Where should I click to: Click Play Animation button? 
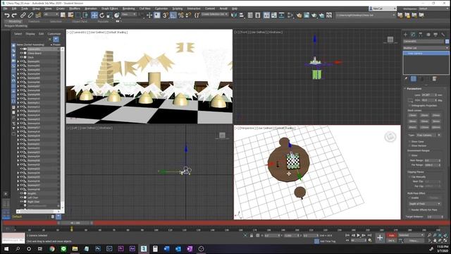point(359,235)
